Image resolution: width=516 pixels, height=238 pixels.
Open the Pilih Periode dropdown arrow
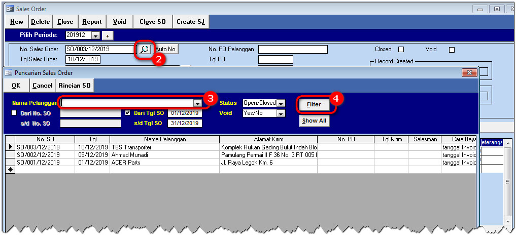(95, 35)
